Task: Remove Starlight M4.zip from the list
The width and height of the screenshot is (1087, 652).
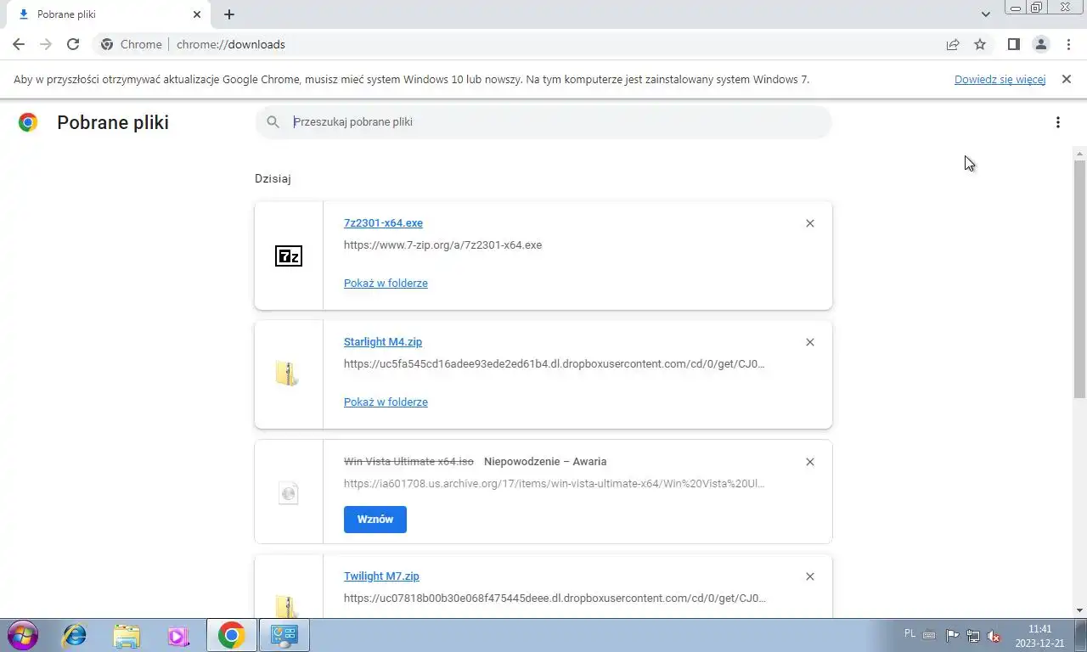Action: point(809,342)
